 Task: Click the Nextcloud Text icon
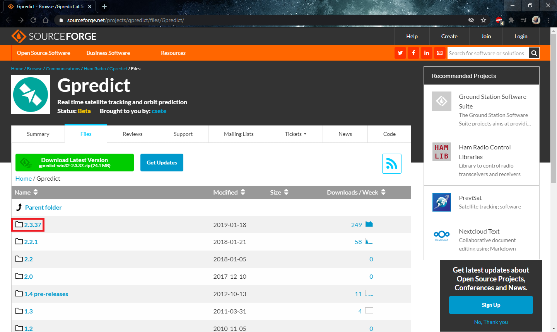pyautogui.click(x=442, y=235)
